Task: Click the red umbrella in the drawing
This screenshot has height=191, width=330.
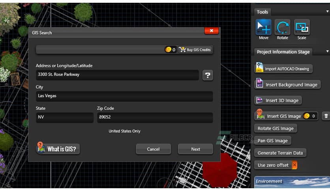Action: [219, 169]
